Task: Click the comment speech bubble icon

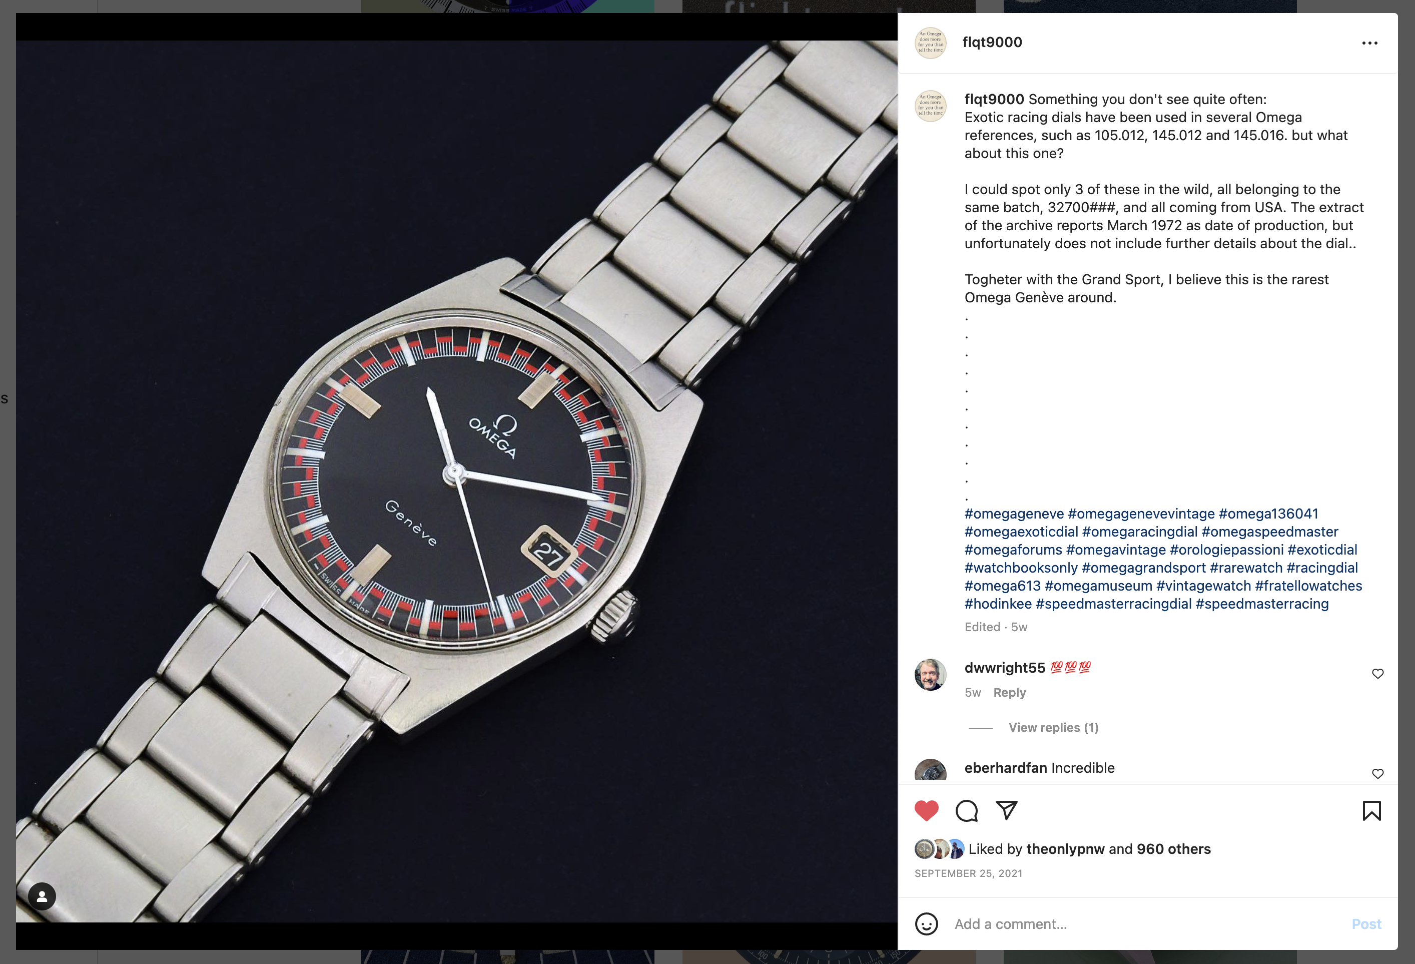Action: pyautogui.click(x=966, y=810)
